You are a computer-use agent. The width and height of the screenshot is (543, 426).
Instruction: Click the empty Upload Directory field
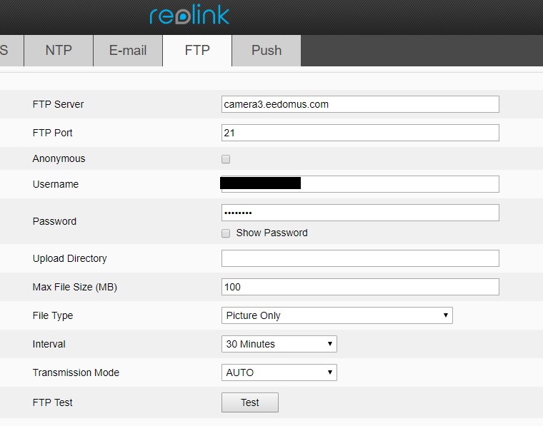click(360, 258)
